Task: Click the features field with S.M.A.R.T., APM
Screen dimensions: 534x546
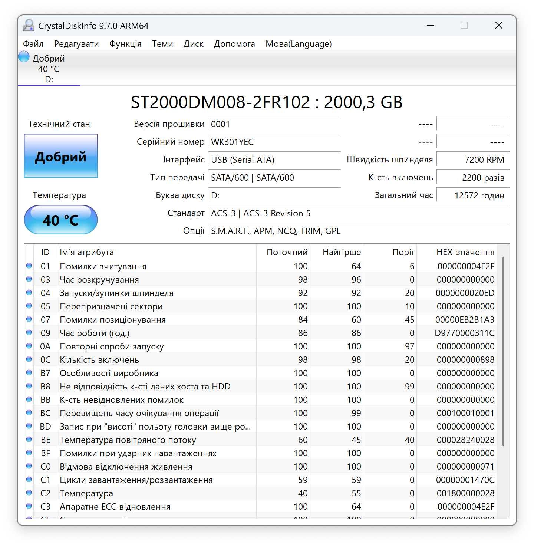Action: [x=359, y=231]
